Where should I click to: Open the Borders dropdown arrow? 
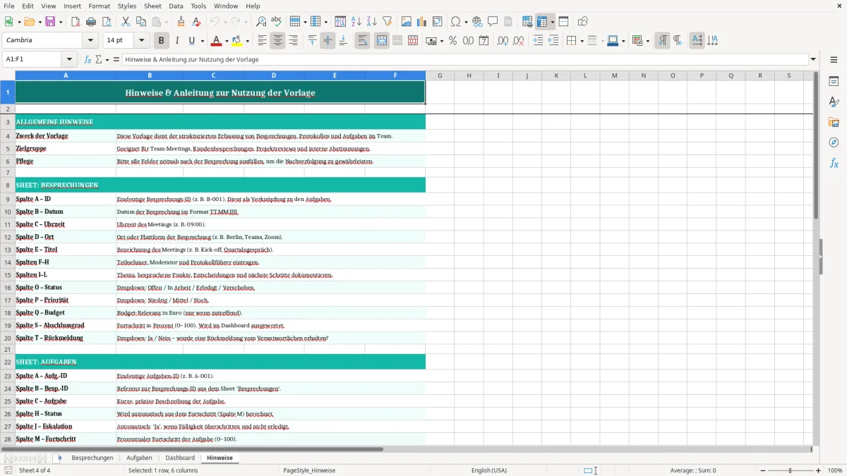coord(582,41)
